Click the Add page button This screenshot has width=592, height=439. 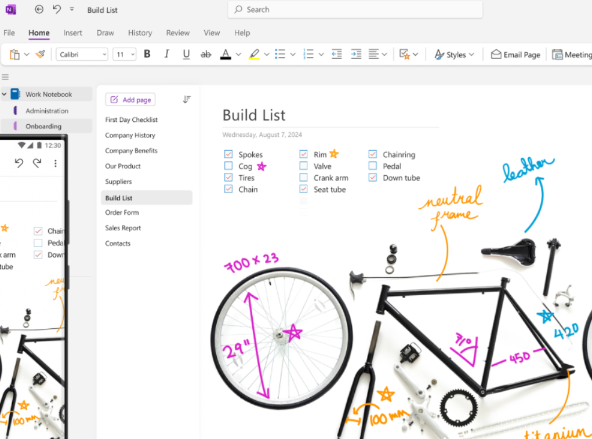tap(130, 100)
